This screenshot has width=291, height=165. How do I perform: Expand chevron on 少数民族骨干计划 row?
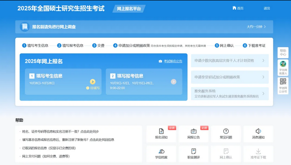(263, 60)
